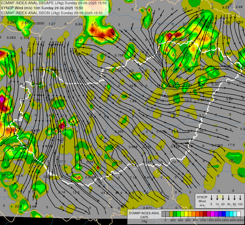The height and width of the screenshot is (225, 245).
Task: Pick the pure yellow CAPE legend swatch
Action: tap(186, 214)
